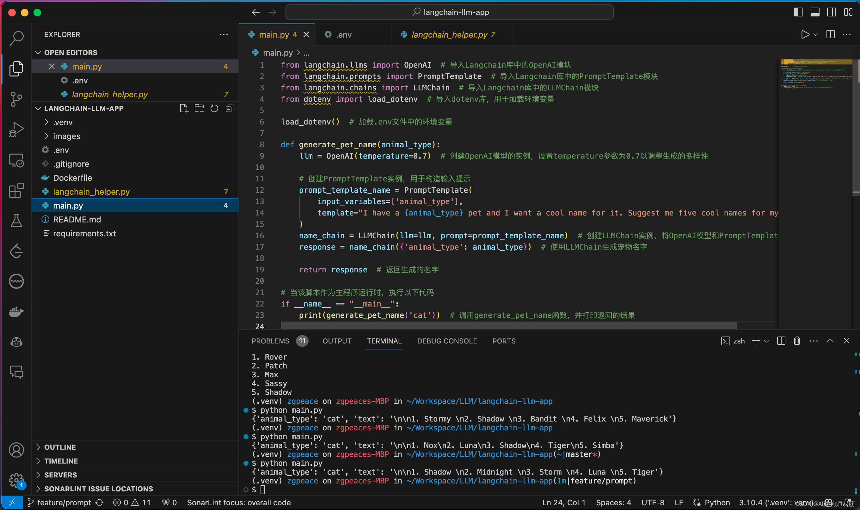860x510 pixels.
Task: Click the langchain-llm-app search box
Action: (x=449, y=12)
